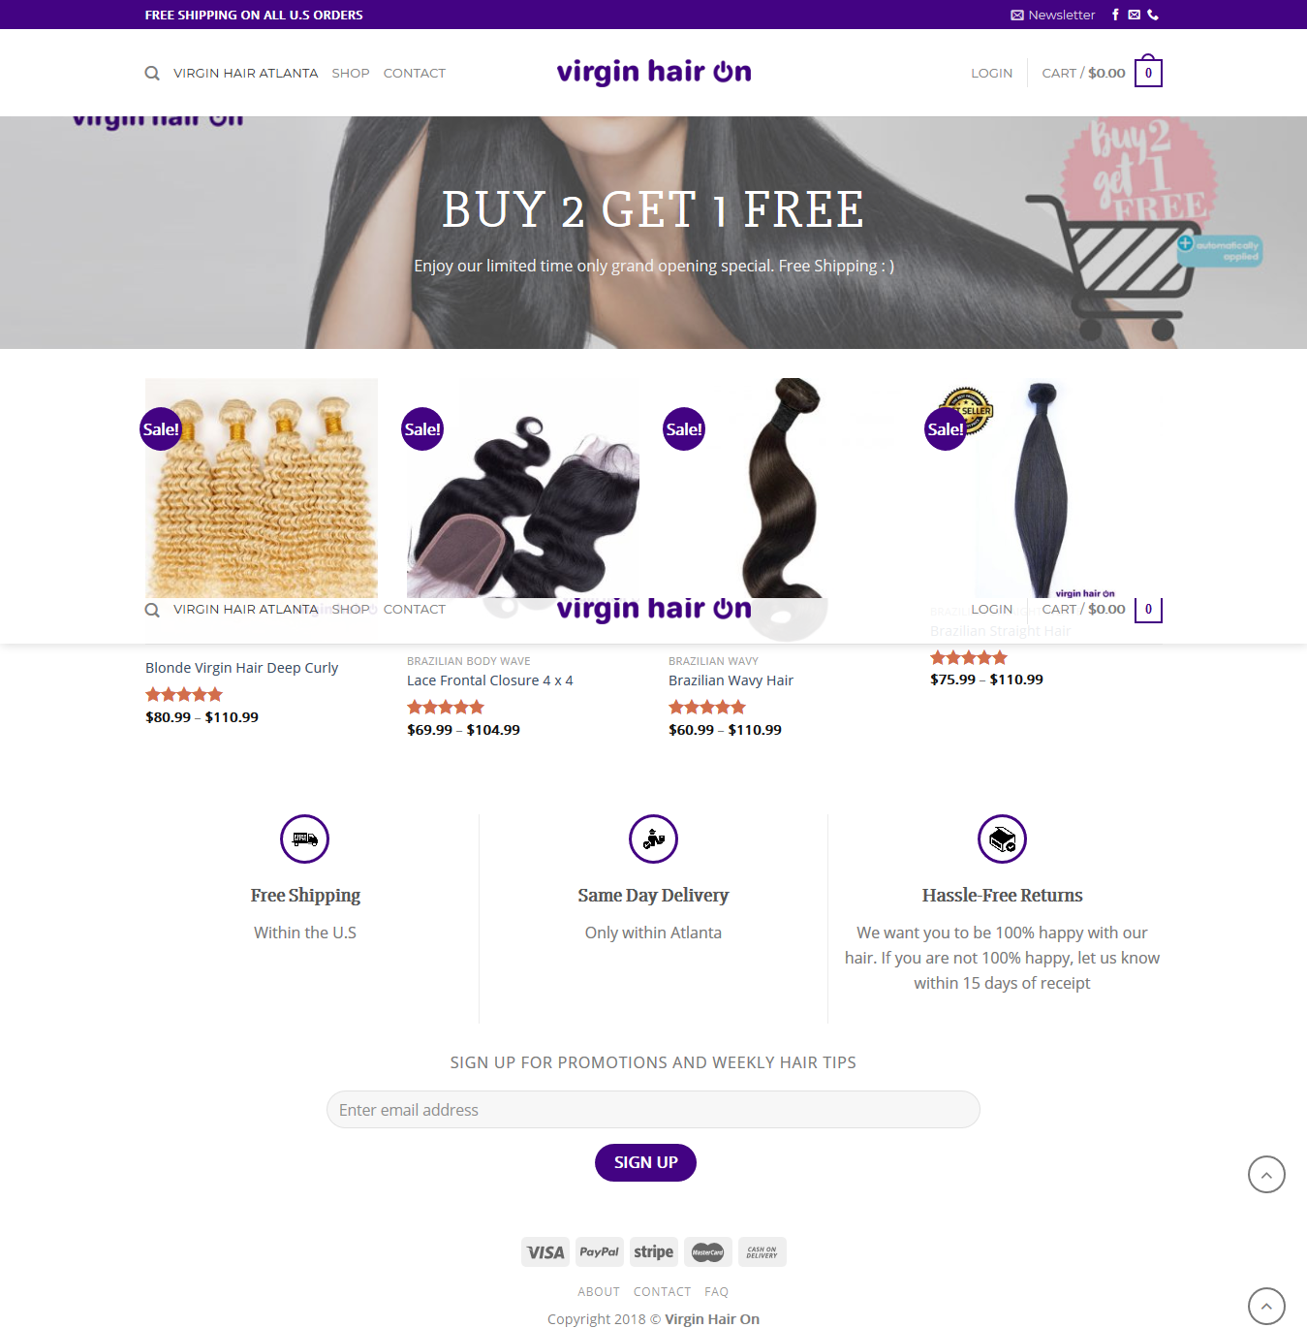Viewport: 1307px width, 1328px height.
Task: Focus the Enter email address field
Action: coord(653,1110)
